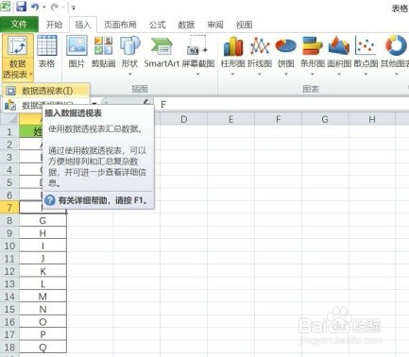409x357 pixels.
Task: Click the 形状 shapes icon
Action: click(x=129, y=45)
